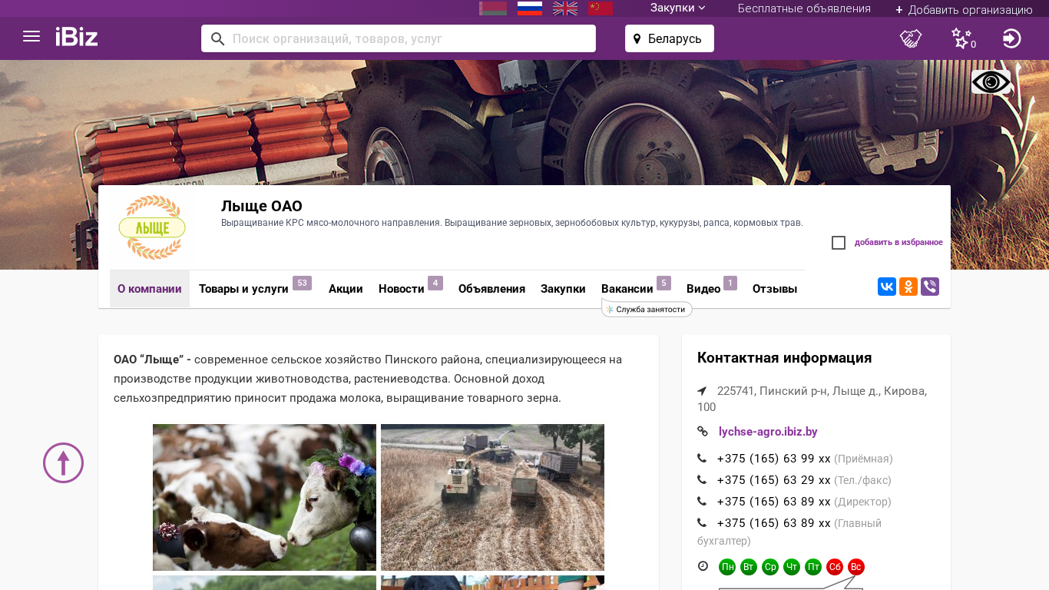Switch to Russian language flag

point(530,8)
